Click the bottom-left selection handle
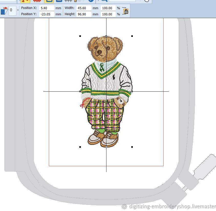This screenshot has height=211, width=216. 80,147
